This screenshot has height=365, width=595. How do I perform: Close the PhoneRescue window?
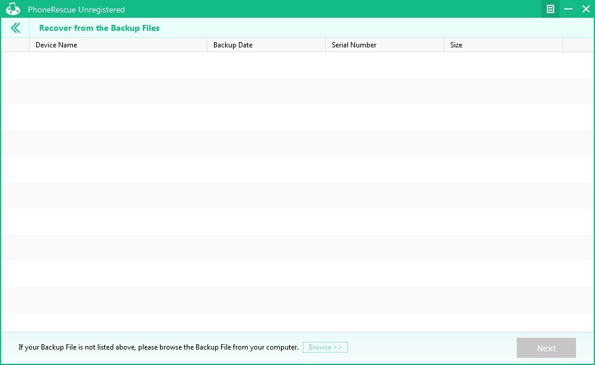586,9
